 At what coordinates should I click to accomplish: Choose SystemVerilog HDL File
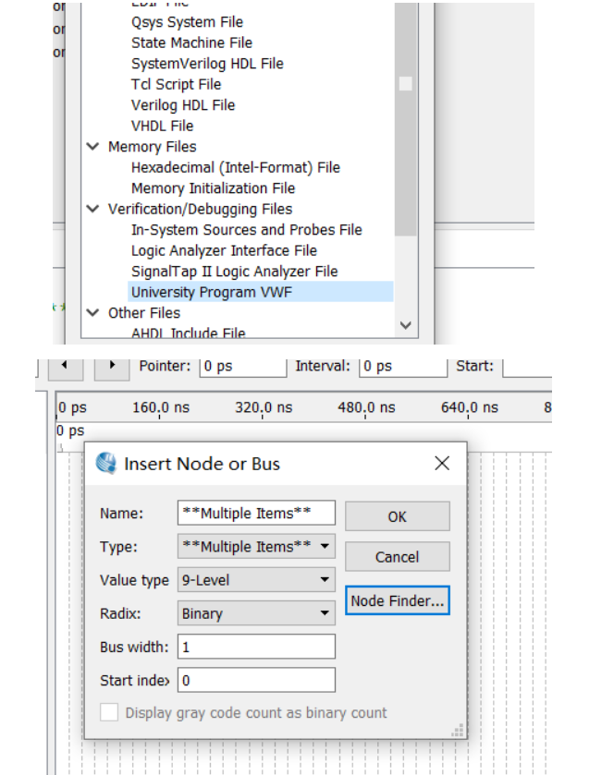tap(207, 64)
